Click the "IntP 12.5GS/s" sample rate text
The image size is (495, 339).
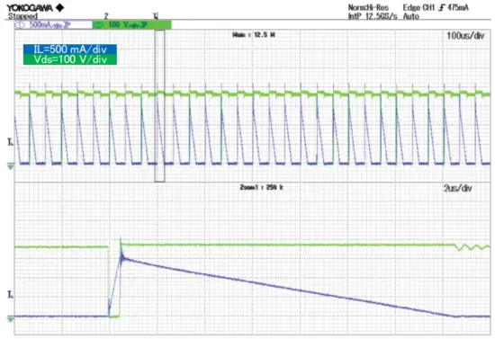click(373, 16)
